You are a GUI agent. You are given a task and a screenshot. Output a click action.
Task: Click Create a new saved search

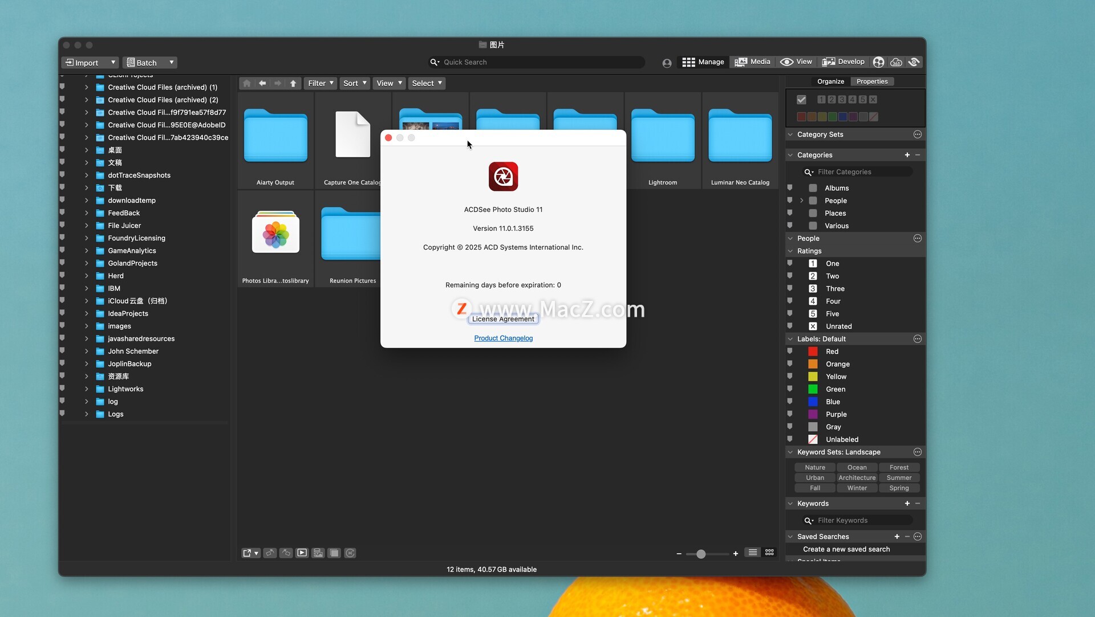(x=846, y=549)
